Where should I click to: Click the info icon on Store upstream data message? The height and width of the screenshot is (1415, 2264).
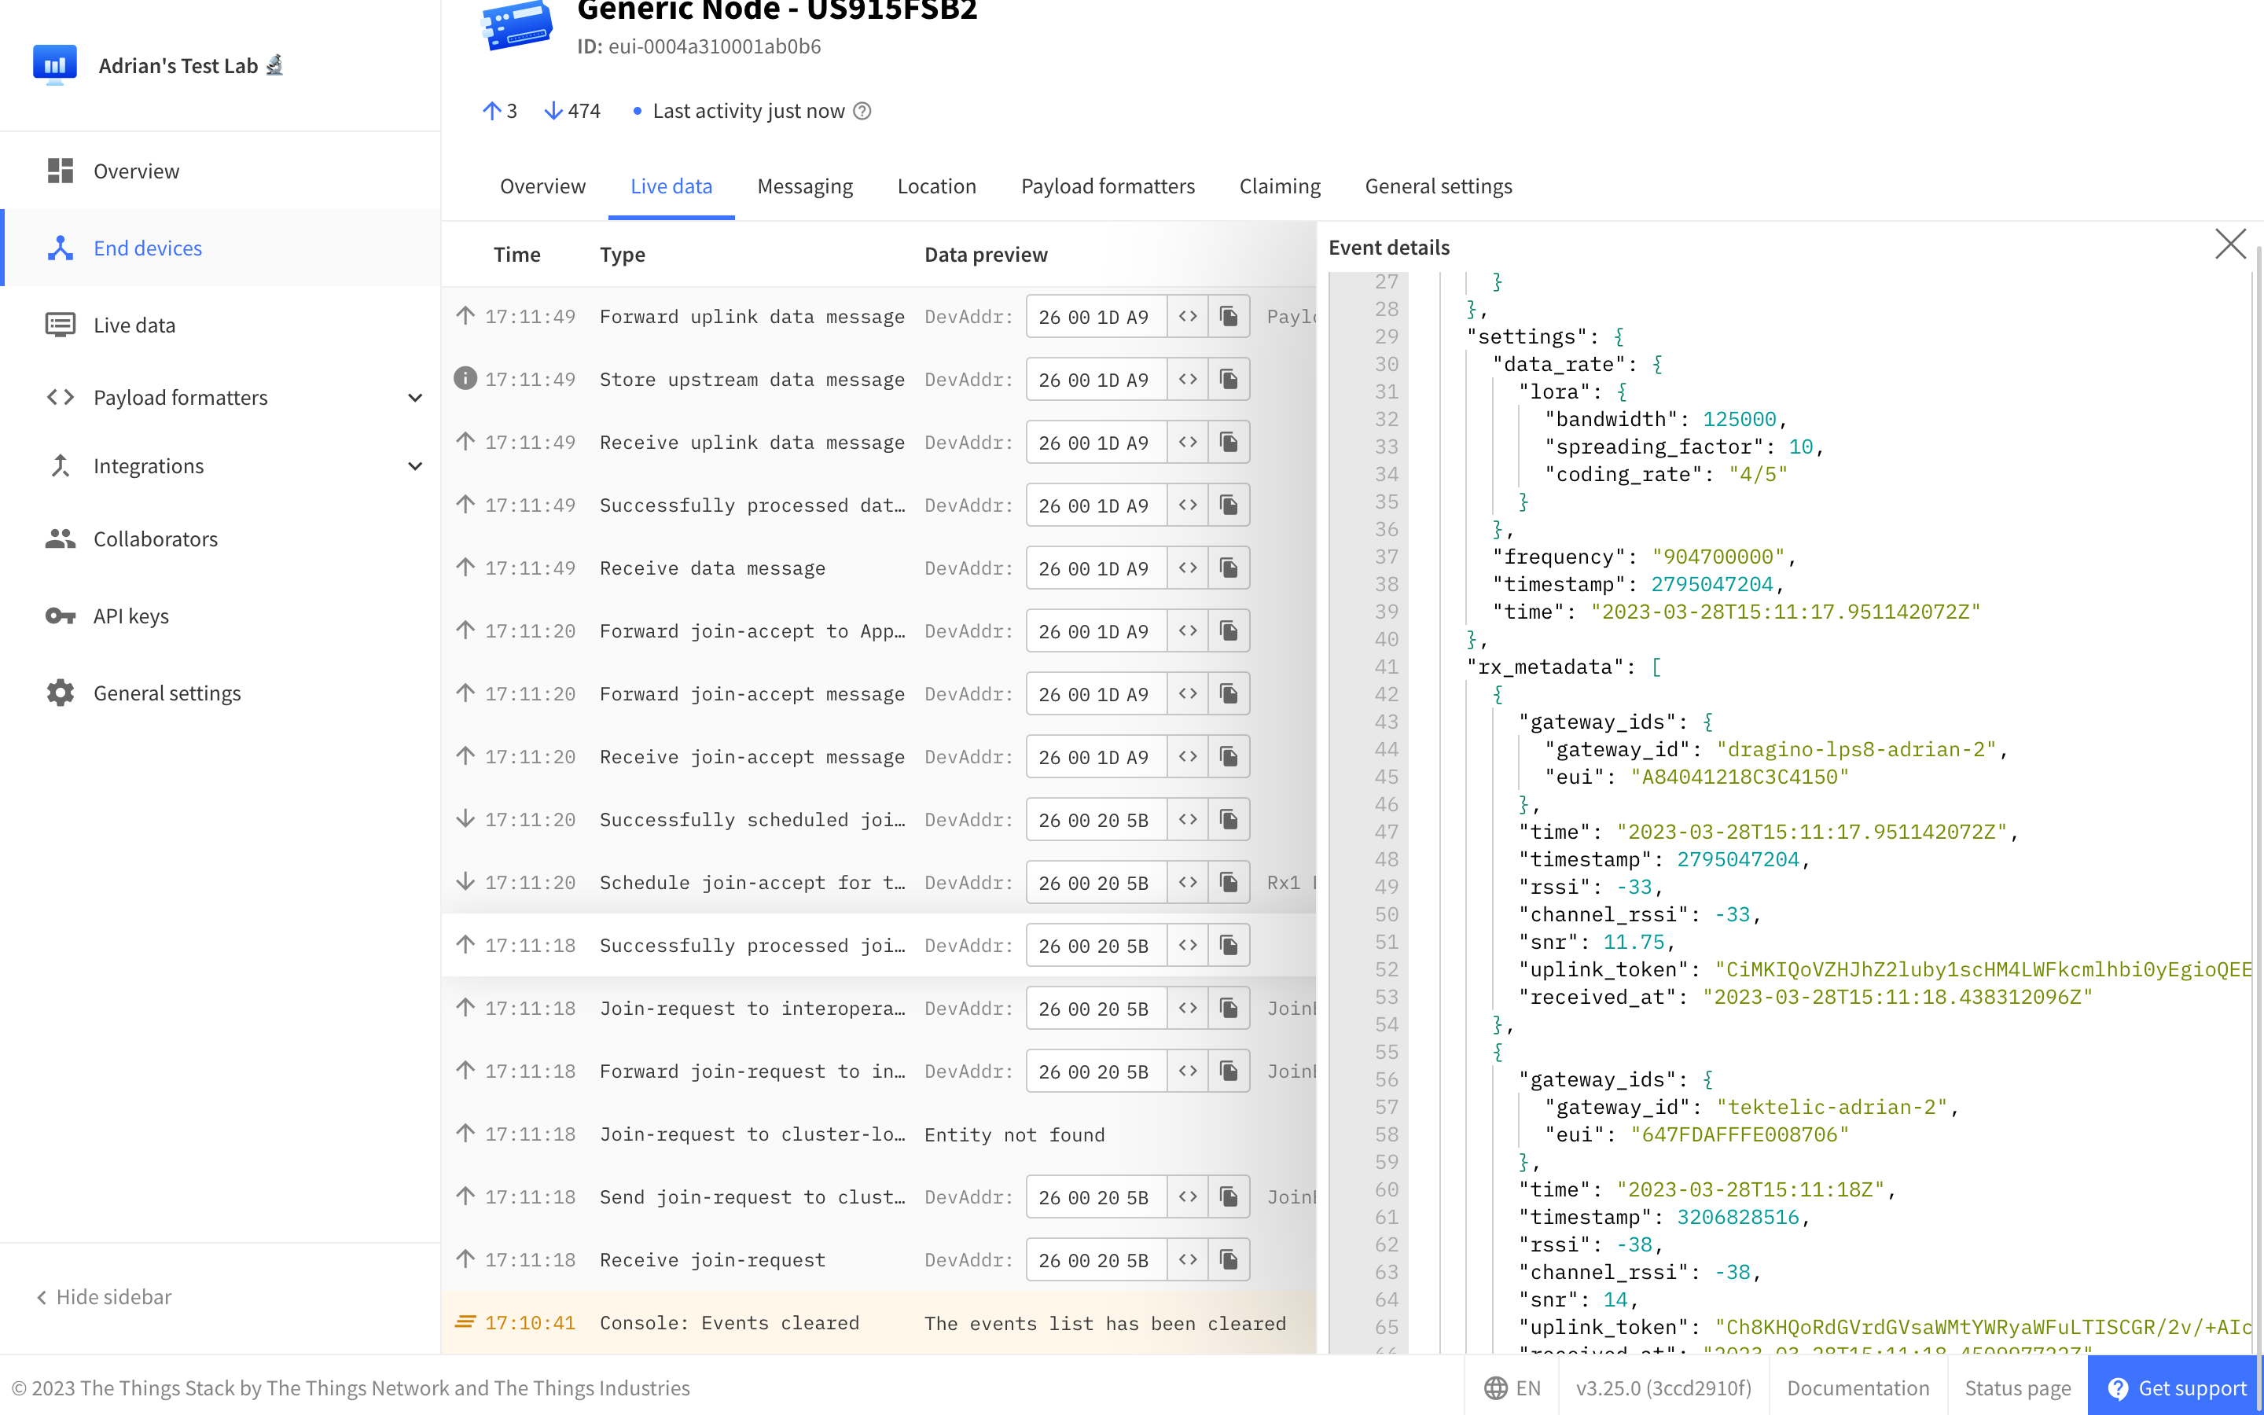(465, 379)
